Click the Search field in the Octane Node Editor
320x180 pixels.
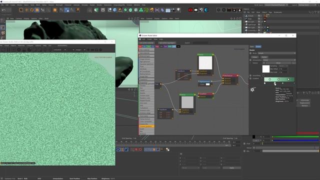[x=200, y=43]
